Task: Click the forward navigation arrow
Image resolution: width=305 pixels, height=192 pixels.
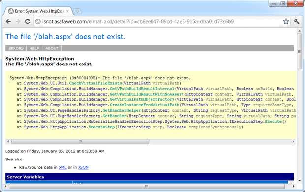Action: click(x=18, y=21)
